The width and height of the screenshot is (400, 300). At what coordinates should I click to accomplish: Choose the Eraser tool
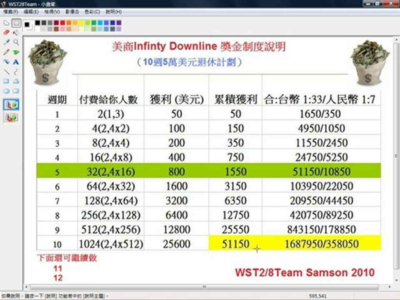6,32
